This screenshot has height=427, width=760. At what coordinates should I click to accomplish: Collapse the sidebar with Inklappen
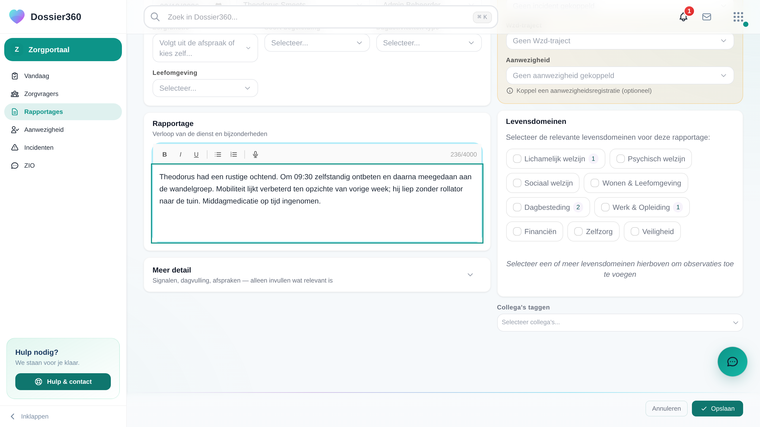coord(30,416)
